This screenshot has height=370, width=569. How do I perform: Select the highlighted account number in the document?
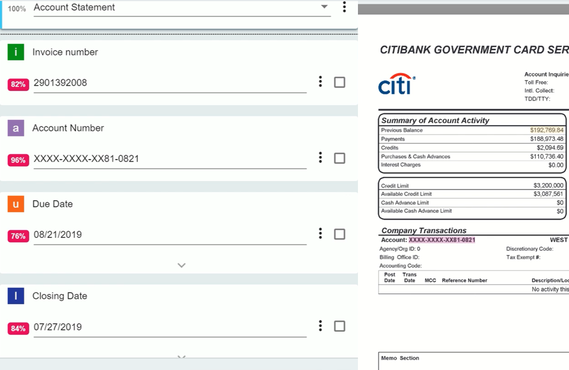point(442,240)
